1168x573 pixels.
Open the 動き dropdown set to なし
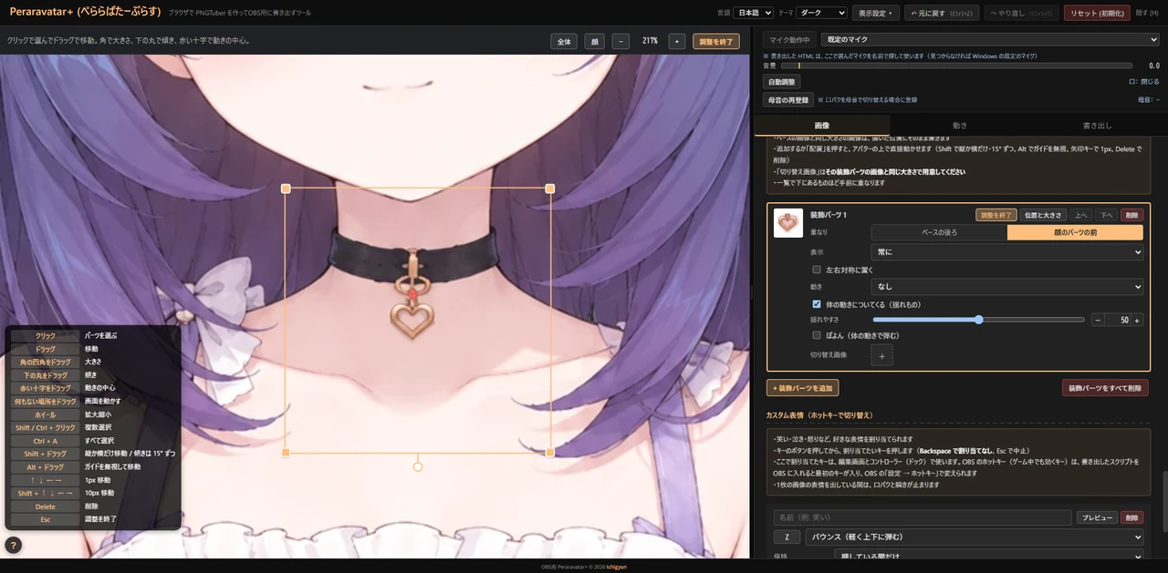tap(1007, 287)
